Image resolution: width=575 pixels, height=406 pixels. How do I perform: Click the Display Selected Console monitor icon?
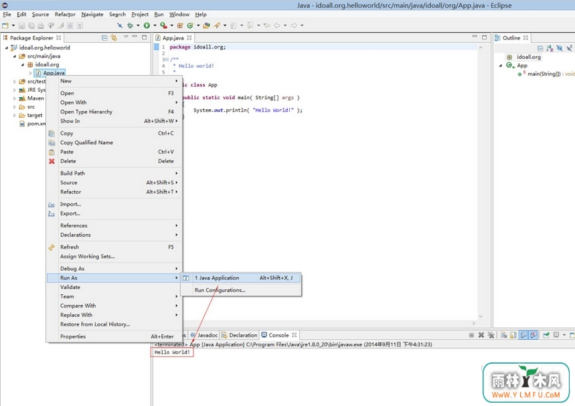point(556,335)
